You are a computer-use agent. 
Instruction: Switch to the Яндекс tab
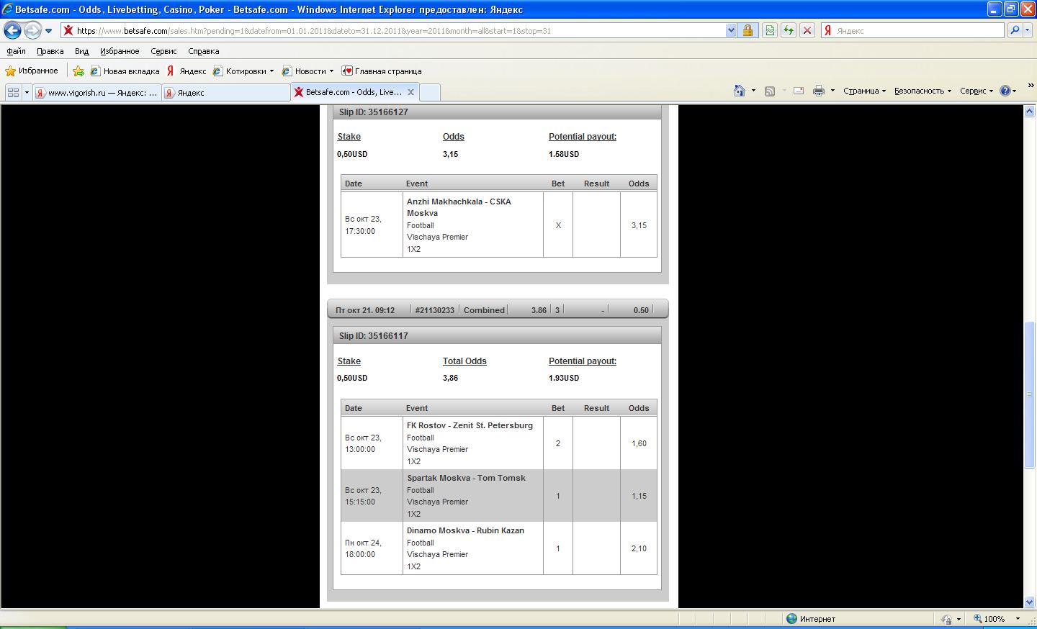[225, 92]
